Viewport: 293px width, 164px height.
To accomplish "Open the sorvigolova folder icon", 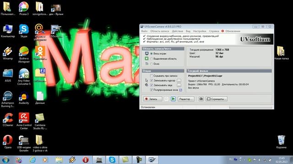I will (x=40, y=8).
